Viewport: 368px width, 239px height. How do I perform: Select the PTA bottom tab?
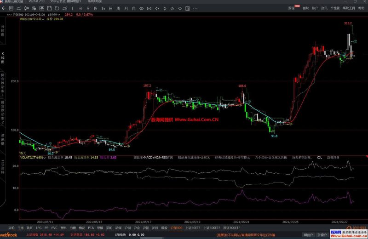(x=91, y=228)
